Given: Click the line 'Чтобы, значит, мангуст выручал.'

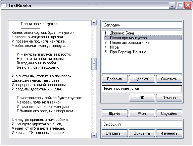Looking at the screenshot, I should coord(40,46).
